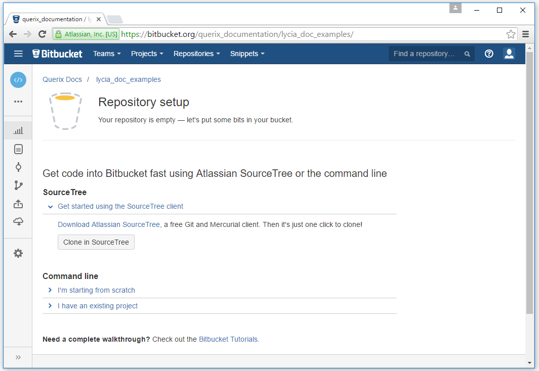Open the sidebar three-dots actions menu
This screenshot has height=371, width=539.
18,102
